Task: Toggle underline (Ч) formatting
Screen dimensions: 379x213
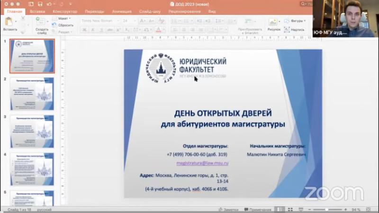Action: click(101, 30)
